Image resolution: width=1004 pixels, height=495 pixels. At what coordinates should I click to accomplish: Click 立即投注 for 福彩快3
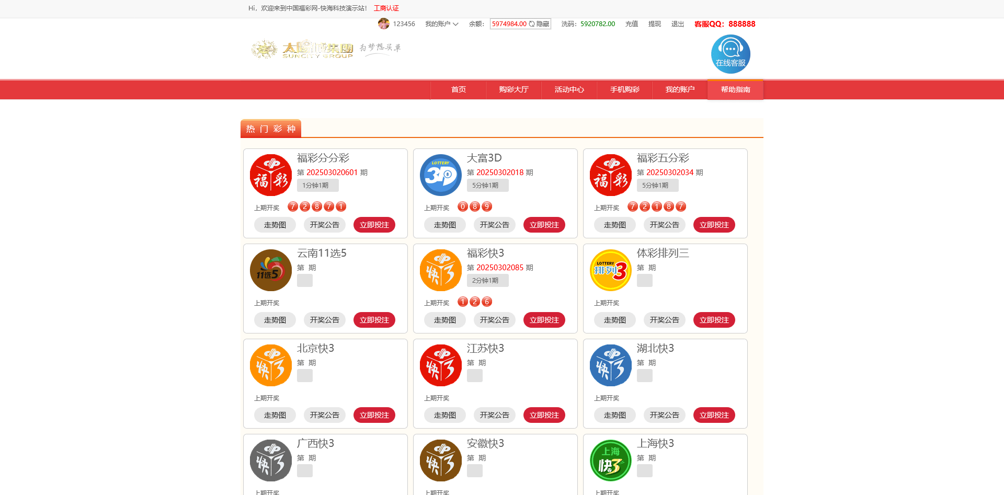point(544,320)
